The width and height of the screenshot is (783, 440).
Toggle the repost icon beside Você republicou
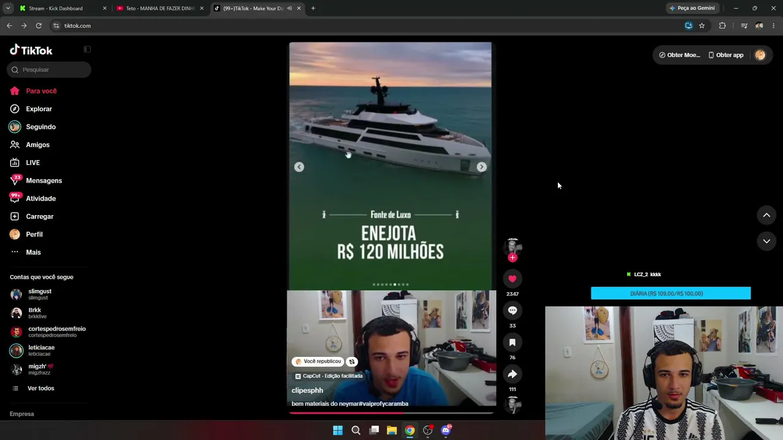[x=351, y=362]
